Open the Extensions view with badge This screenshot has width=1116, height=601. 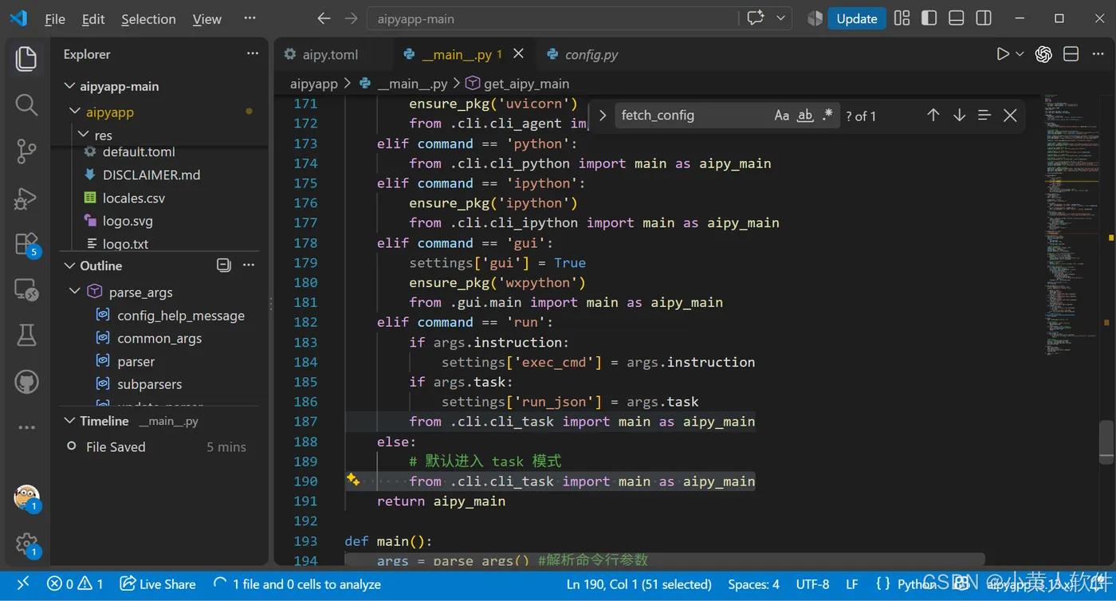(x=26, y=244)
